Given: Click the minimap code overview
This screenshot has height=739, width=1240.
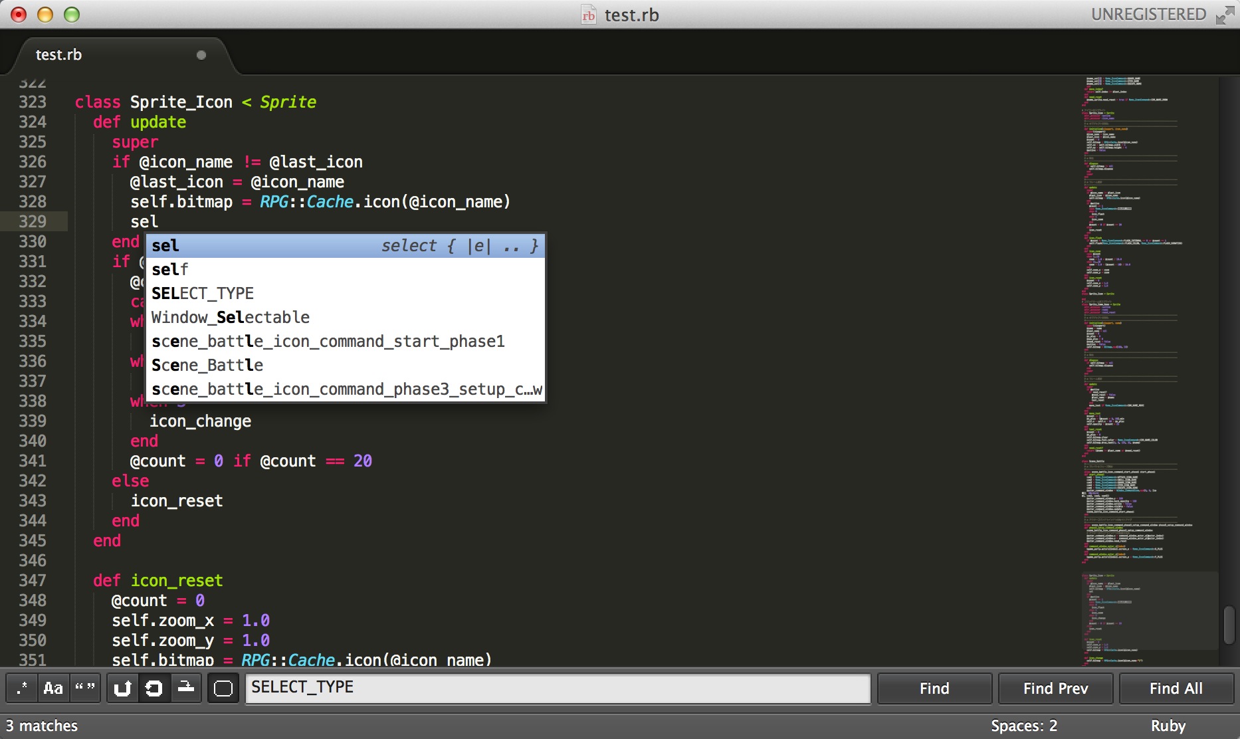Looking at the screenshot, I should coord(1150,372).
